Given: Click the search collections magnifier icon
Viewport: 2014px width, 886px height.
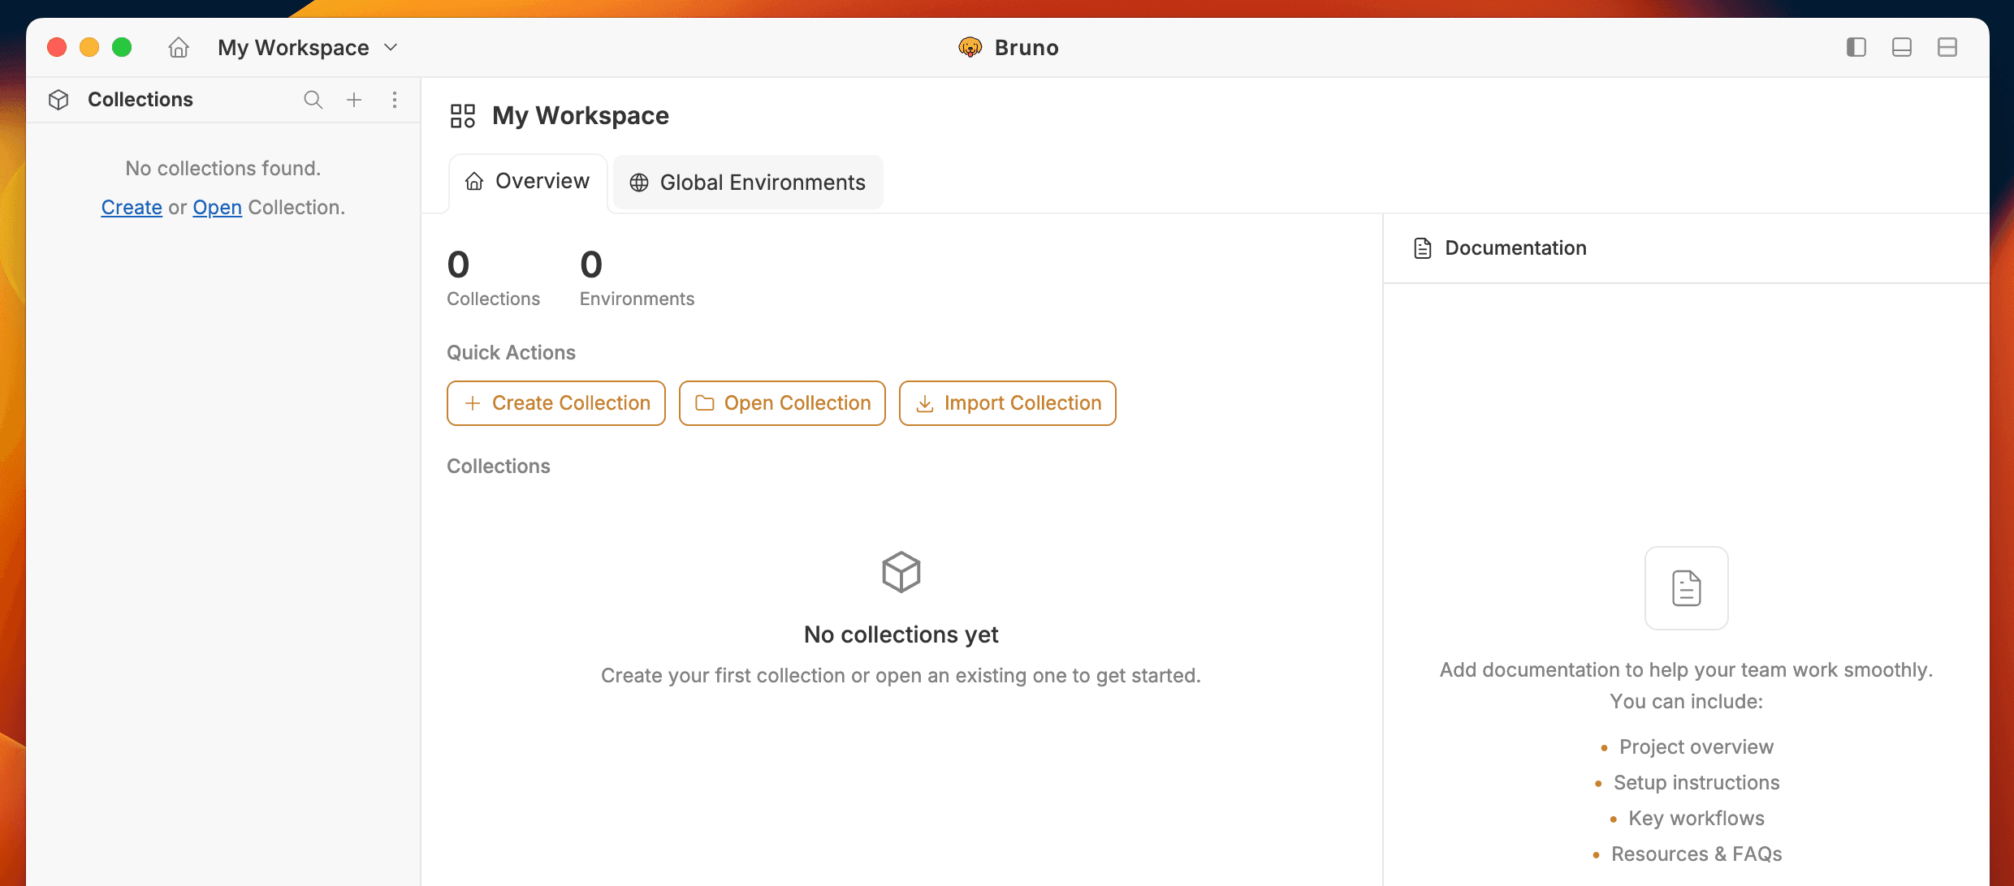Looking at the screenshot, I should tap(313, 100).
